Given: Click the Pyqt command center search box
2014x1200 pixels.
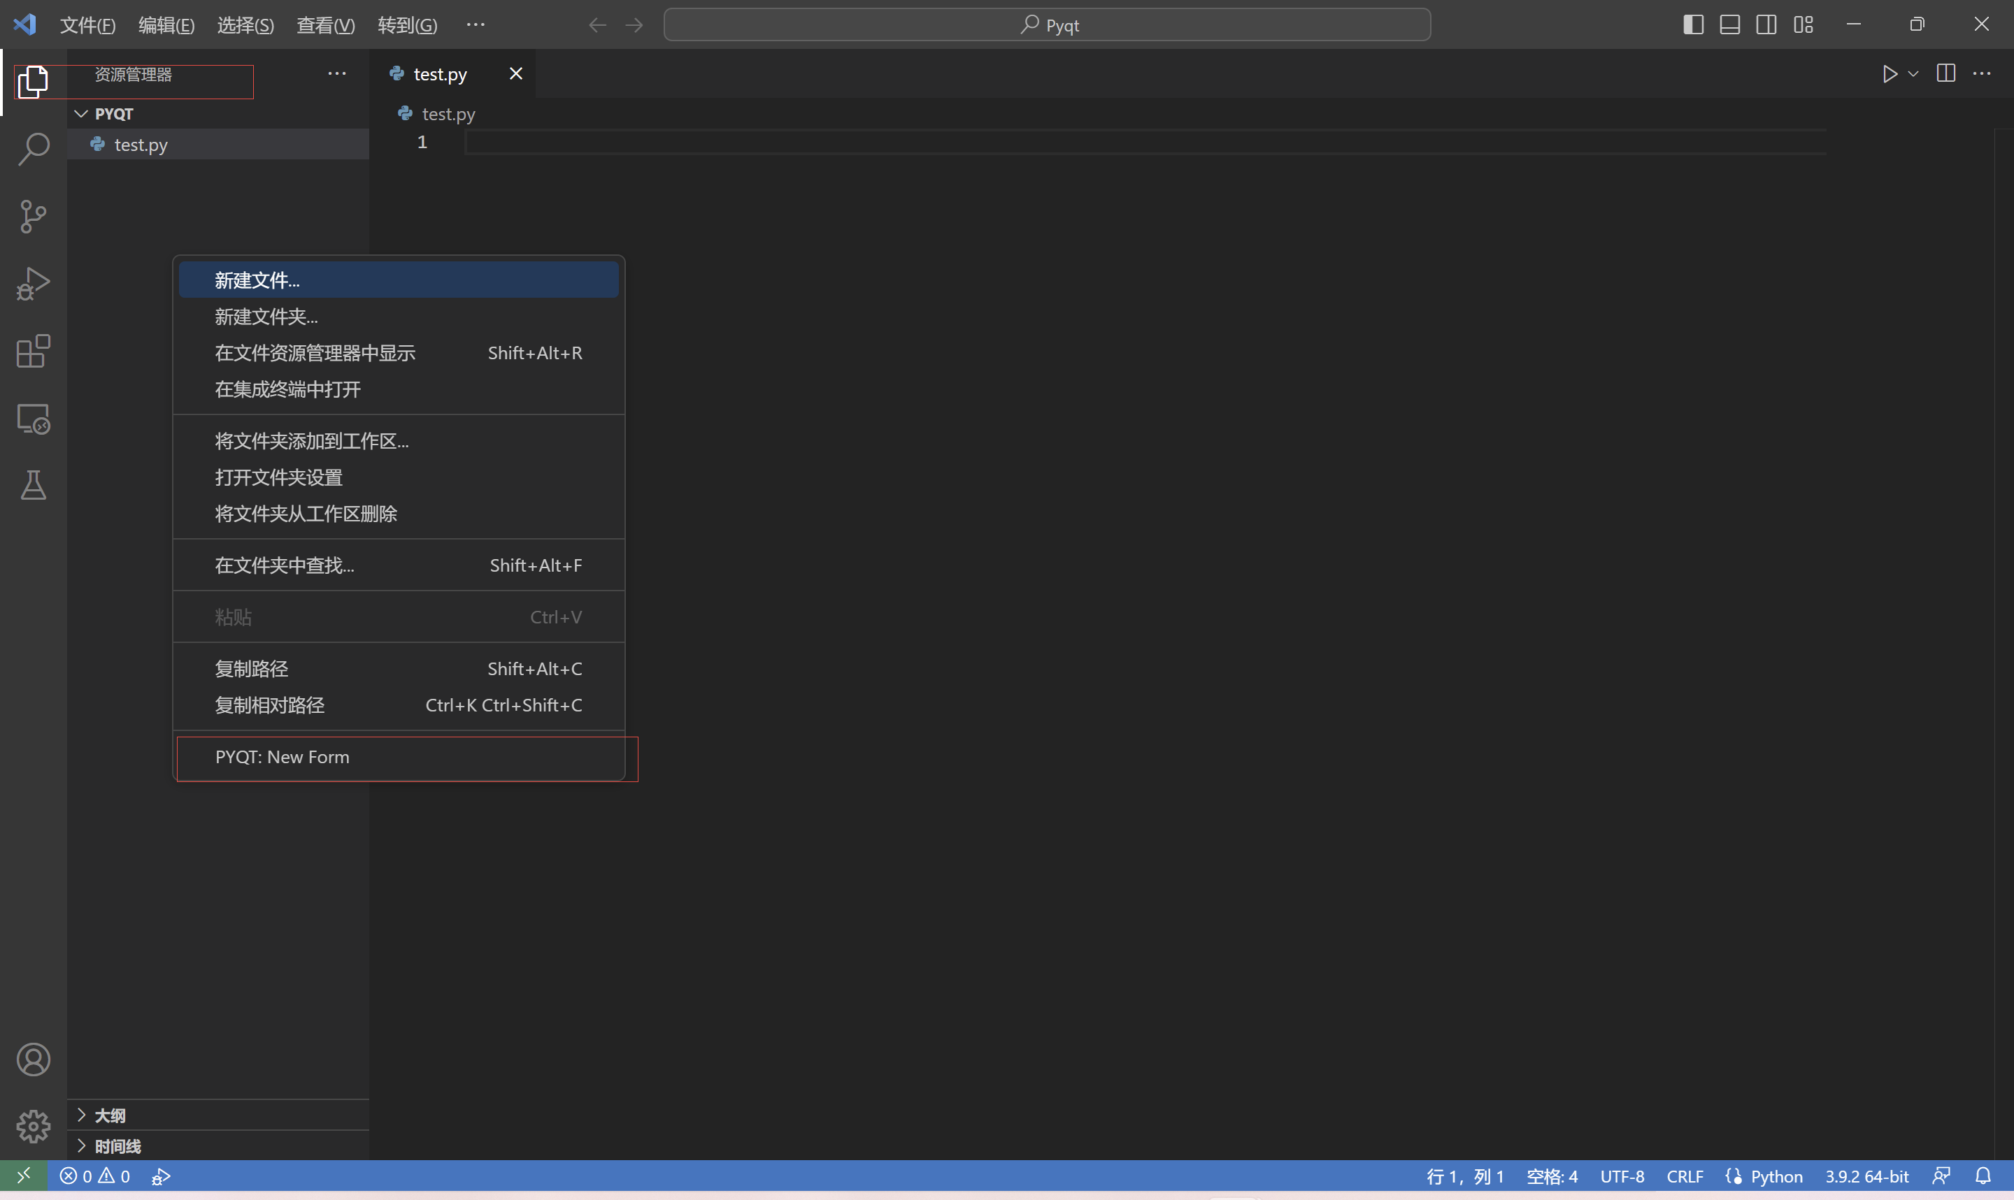Looking at the screenshot, I should pyautogui.click(x=1047, y=24).
